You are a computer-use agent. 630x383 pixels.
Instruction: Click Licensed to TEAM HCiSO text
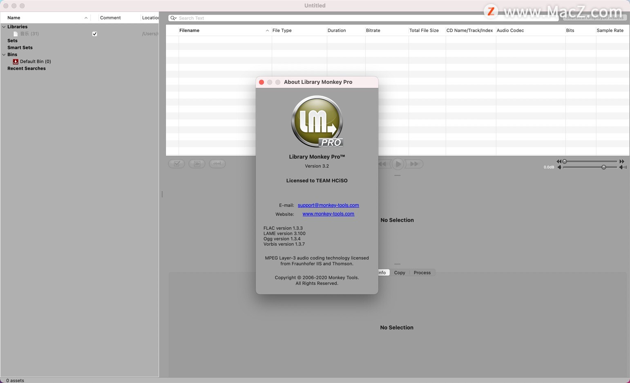tap(317, 181)
